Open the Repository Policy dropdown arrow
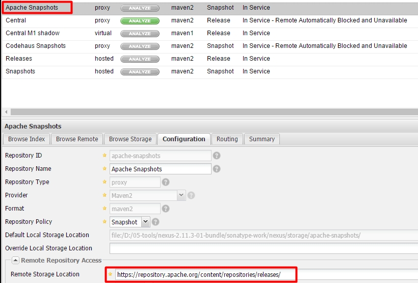Viewport: 418px width, 283px height. pos(146,222)
